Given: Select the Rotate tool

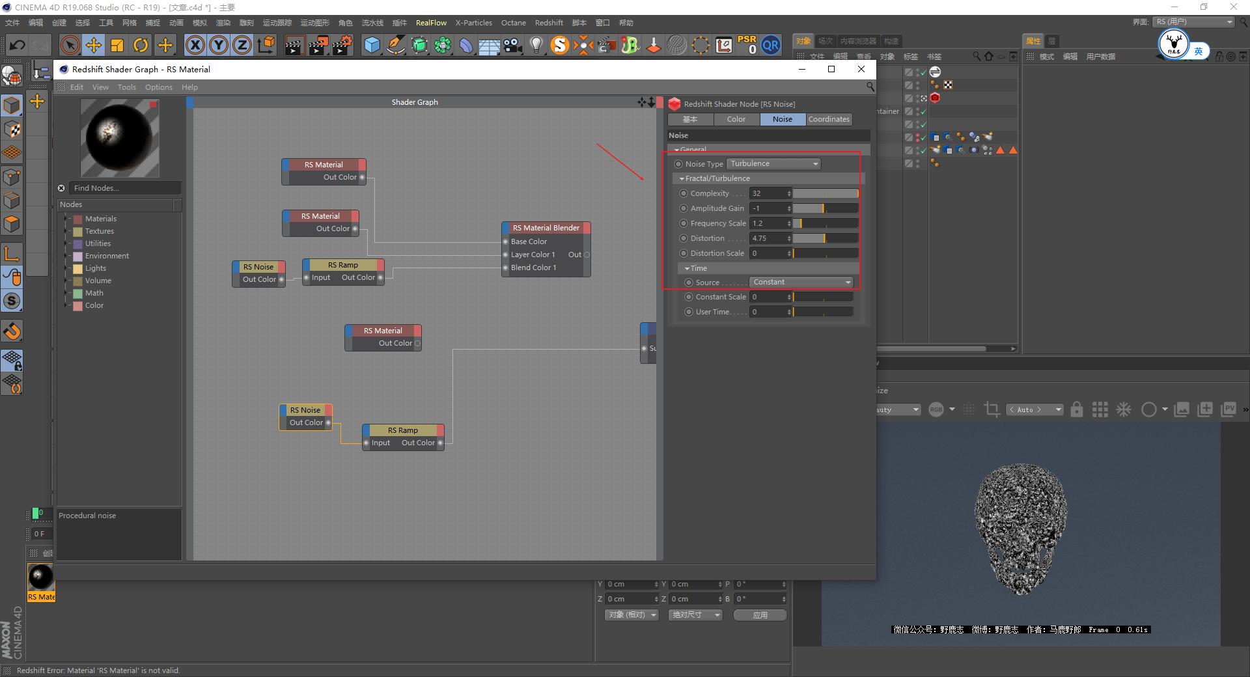Looking at the screenshot, I should tap(141, 45).
